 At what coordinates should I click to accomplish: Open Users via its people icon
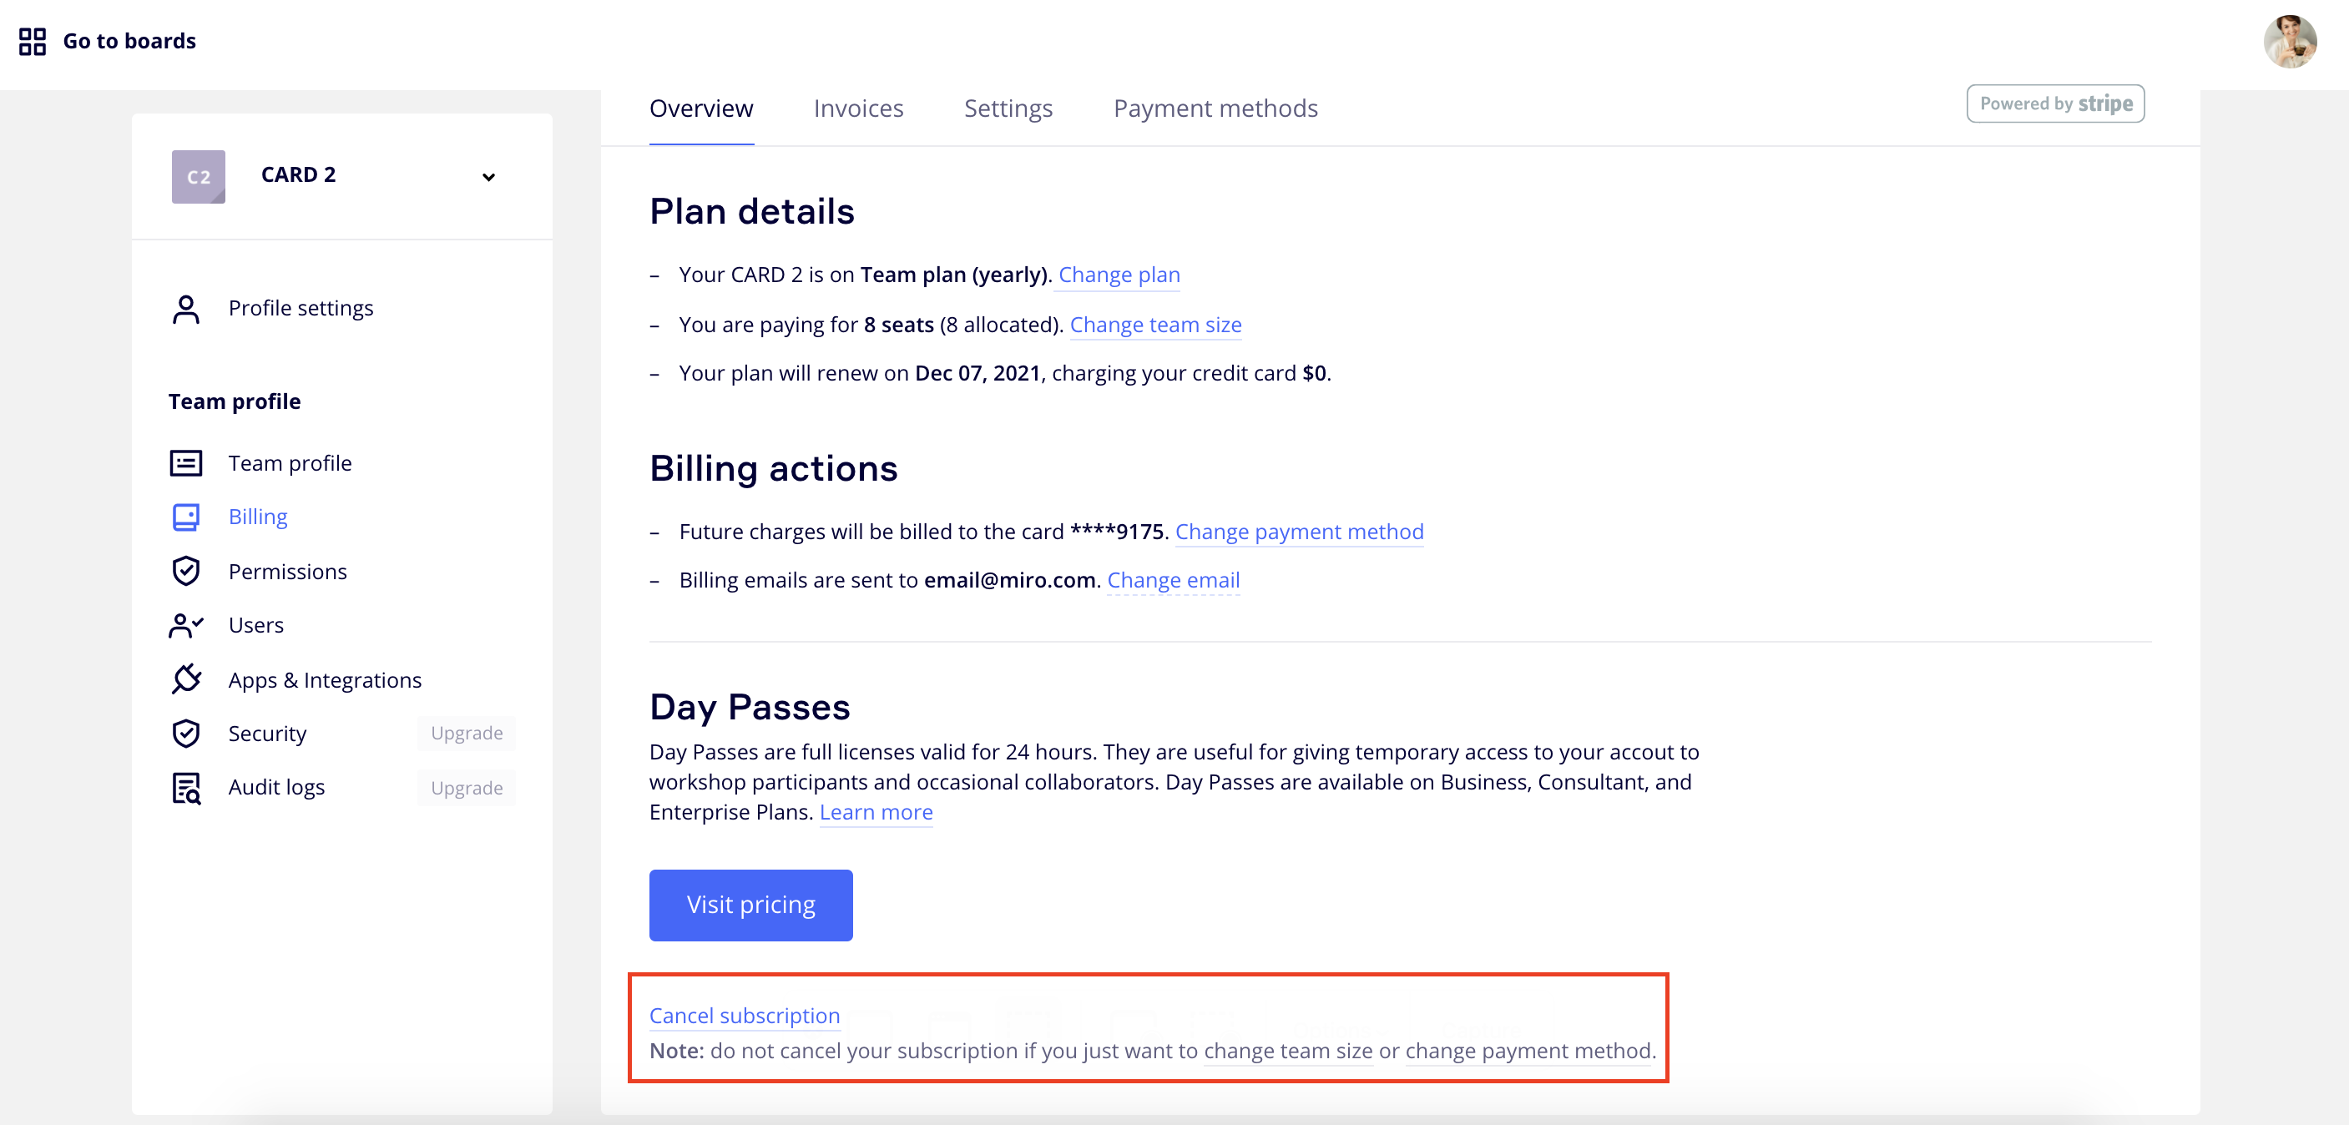[186, 625]
